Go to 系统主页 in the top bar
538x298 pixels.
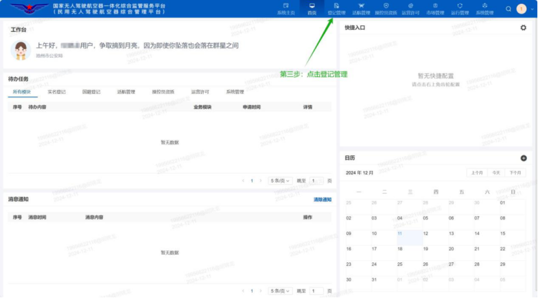[286, 8]
